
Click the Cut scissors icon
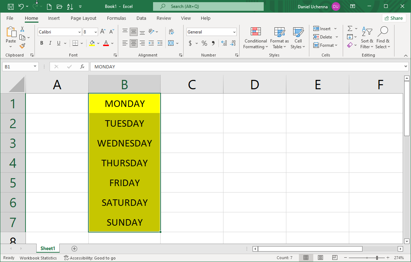tap(22, 29)
